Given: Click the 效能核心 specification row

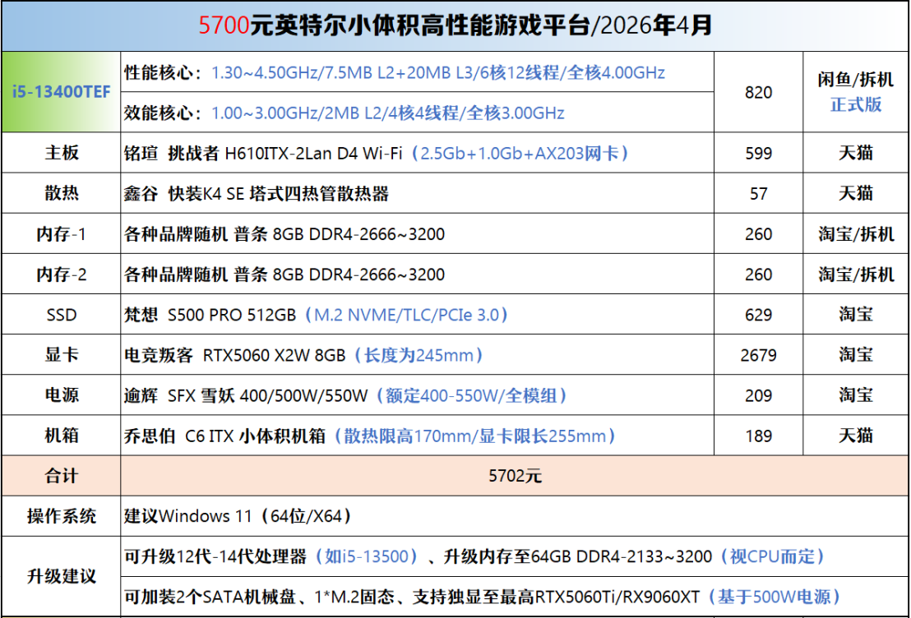Looking at the screenshot, I should click(417, 112).
